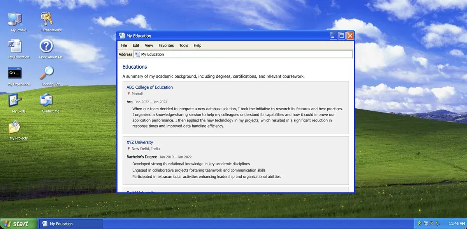Viewport: 467px width, 229px height.
Task: Click the page icon in address bar
Action: pyautogui.click(x=137, y=54)
